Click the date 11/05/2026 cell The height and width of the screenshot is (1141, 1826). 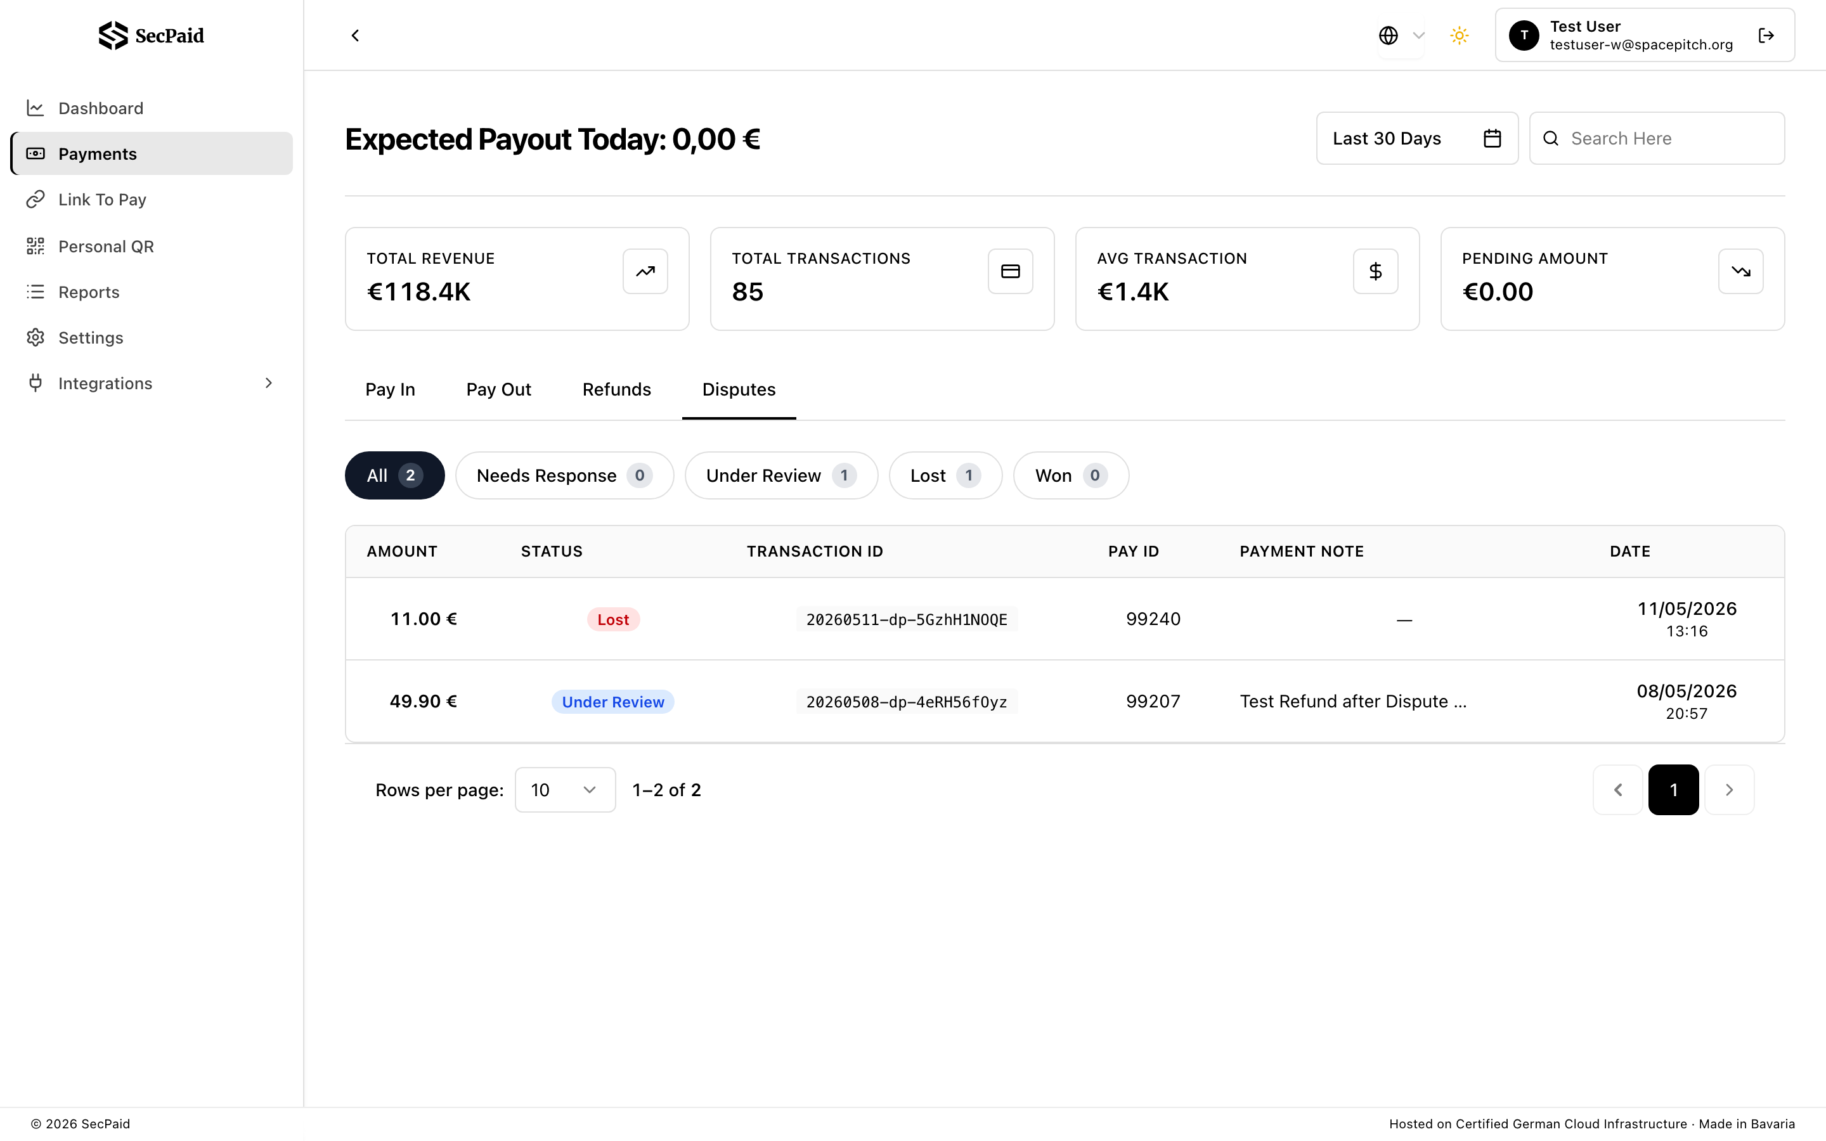pyautogui.click(x=1687, y=619)
